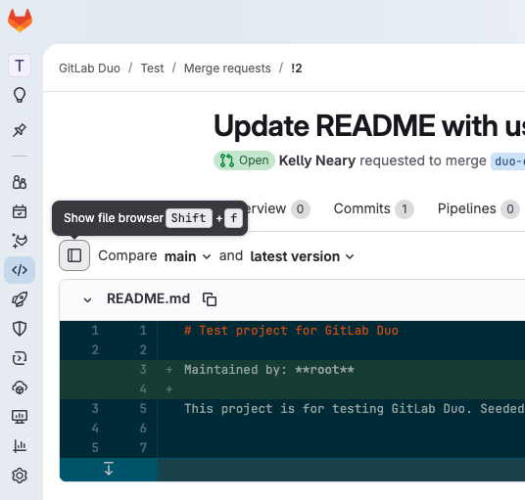Toggle the file browser panel button

click(x=74, y=255)
